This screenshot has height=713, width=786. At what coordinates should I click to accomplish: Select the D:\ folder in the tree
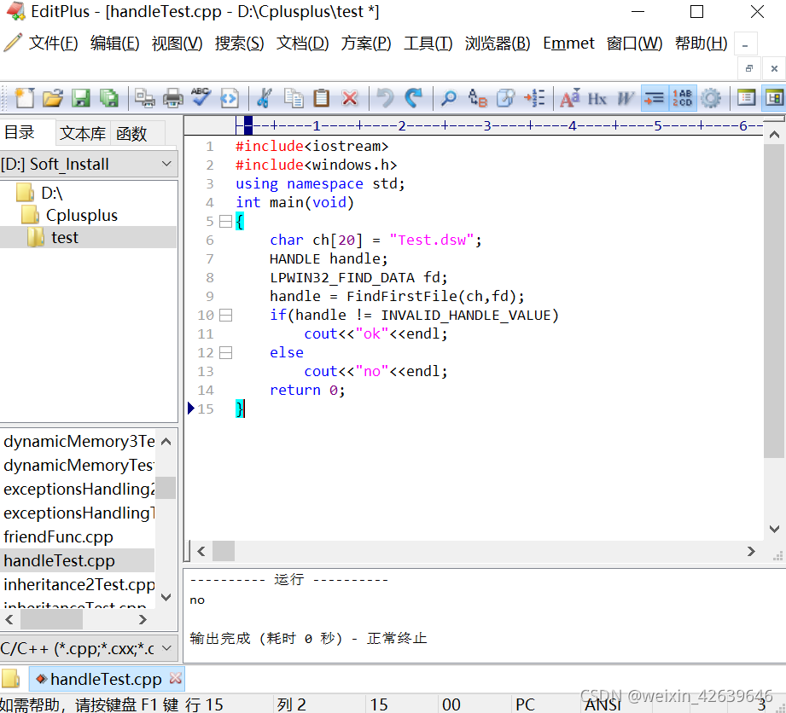51,193
